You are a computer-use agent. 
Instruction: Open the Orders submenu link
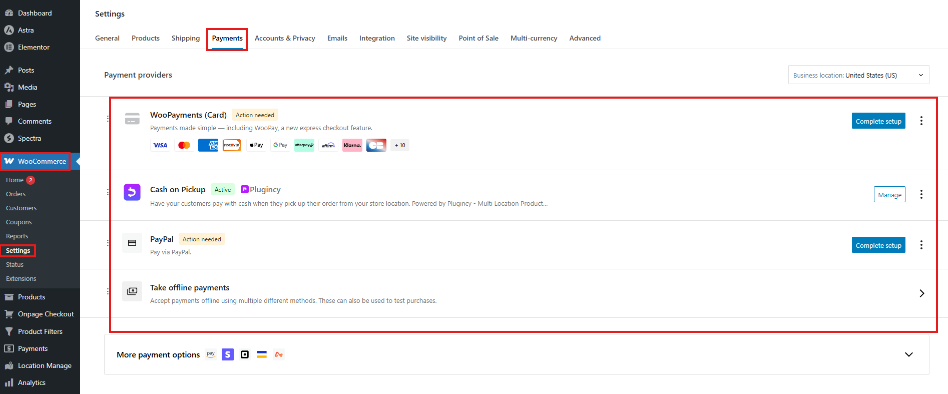tap(16, 194)
